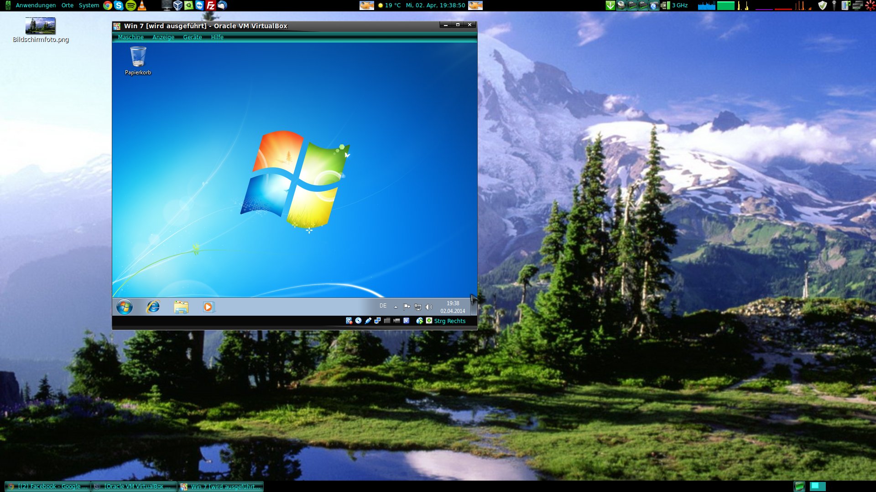The width and height of the screenshot is (876, 492).
Task: Click the guest clock showing 19:38
Action: [453, 307]
